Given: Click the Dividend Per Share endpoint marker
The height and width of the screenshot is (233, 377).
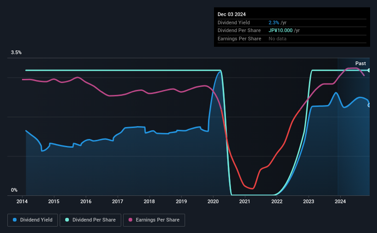Looking at the screenshot, I should tap(369, 70).
